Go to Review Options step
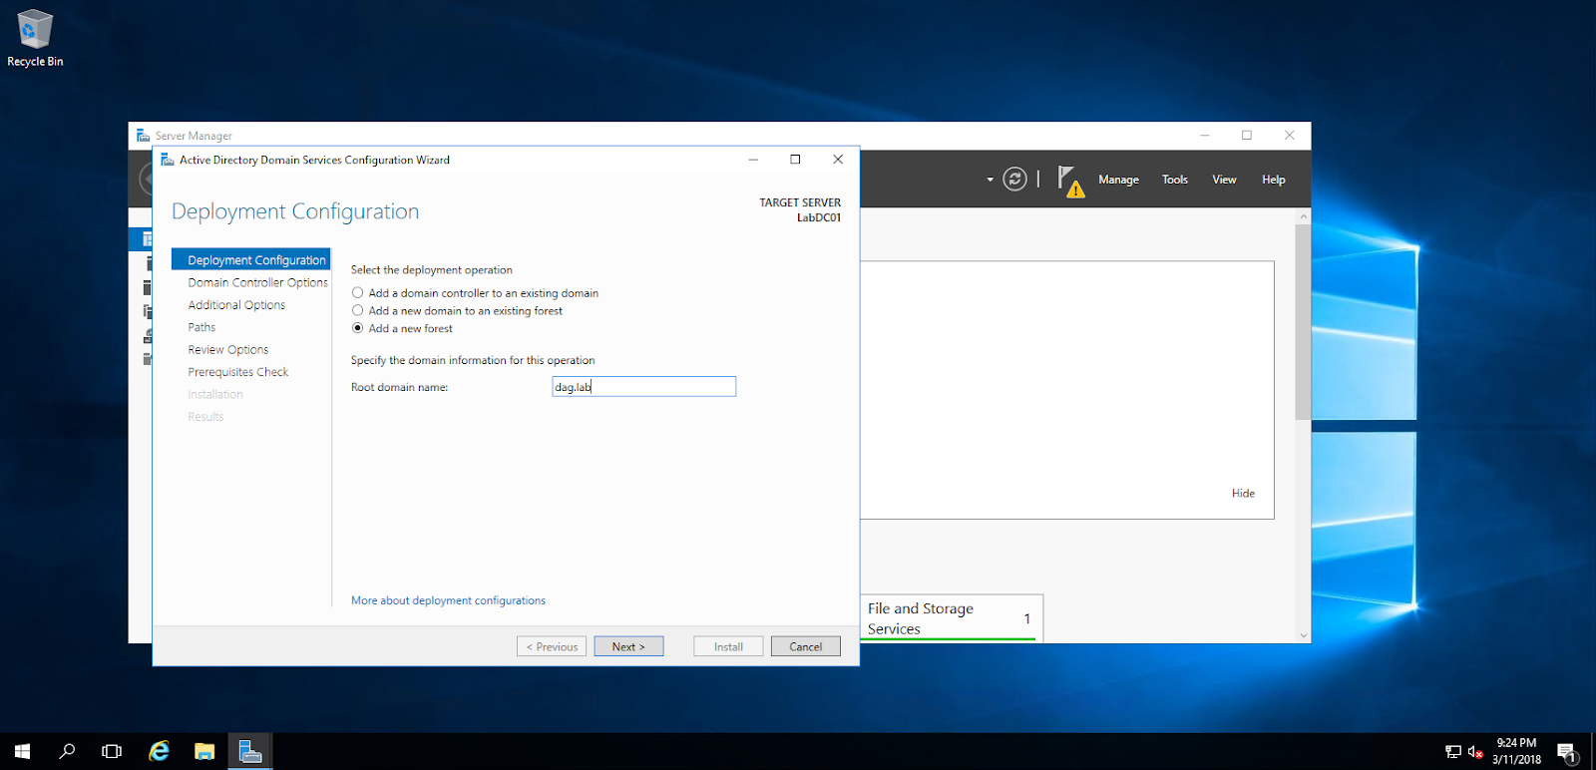This screenshot has width=1596, height=770. [x=228, y=350]
